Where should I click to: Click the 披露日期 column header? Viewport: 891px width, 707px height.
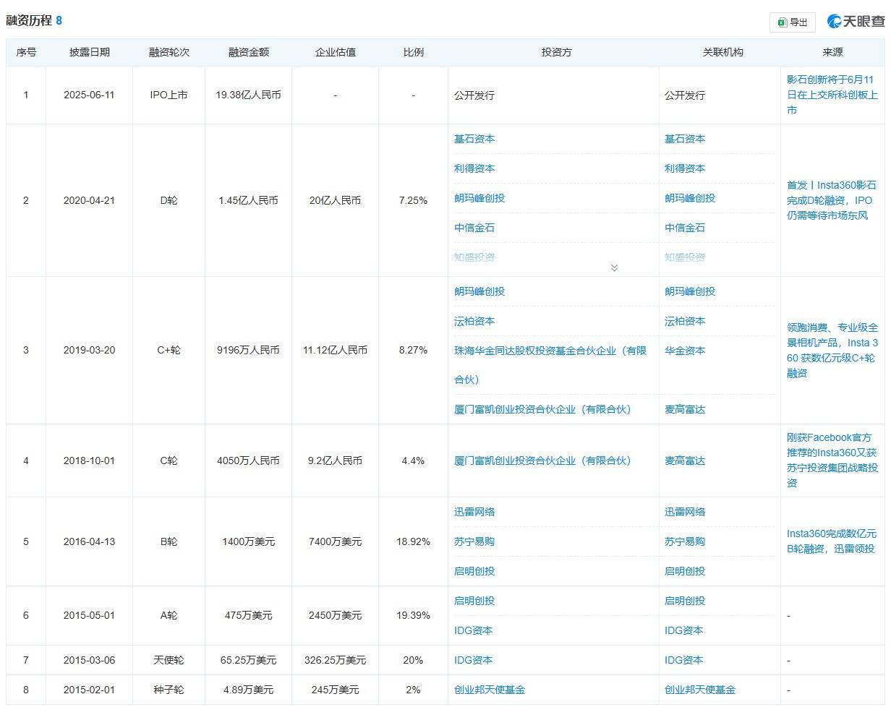tap(90, 52)
